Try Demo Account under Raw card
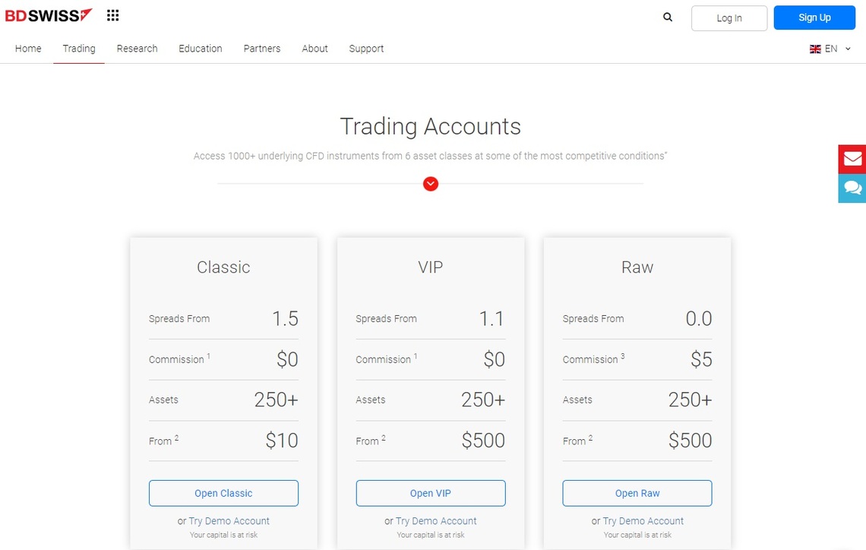This screenshot has width=866, height=550. (643, 520)
